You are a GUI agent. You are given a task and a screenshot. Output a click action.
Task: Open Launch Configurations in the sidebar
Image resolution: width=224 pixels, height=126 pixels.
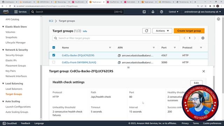[18, 107]
